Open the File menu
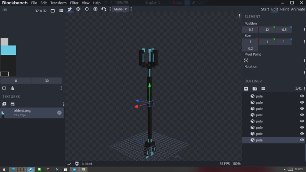 click(34, 3)
